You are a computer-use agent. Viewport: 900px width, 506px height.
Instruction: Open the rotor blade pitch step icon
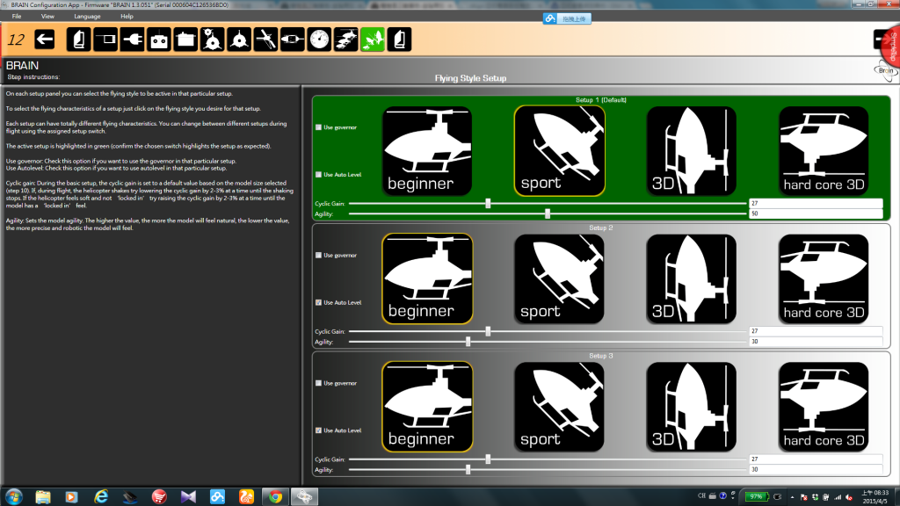tap(265, 40)
